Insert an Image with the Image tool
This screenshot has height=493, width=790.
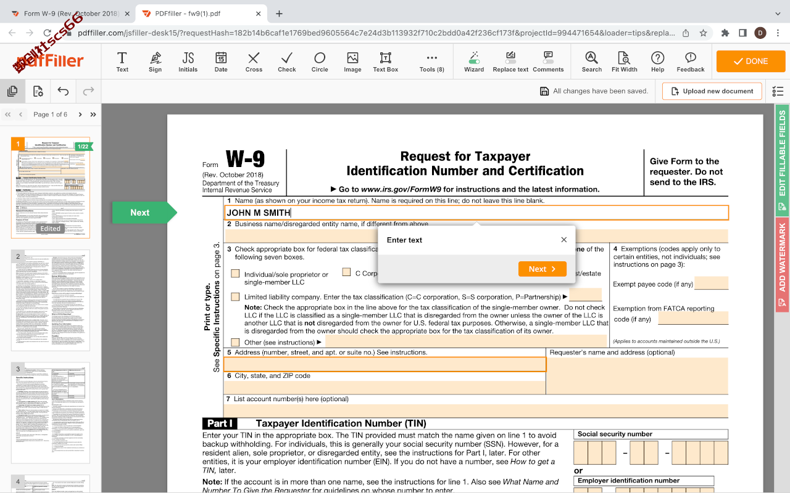coord(352,62)
